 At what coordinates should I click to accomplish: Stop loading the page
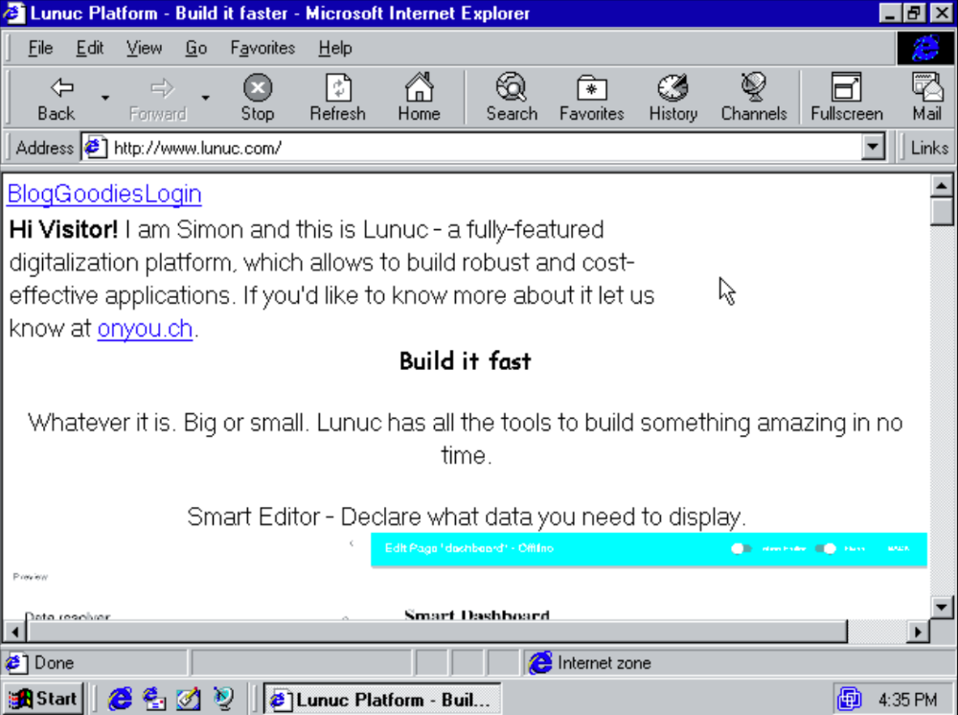click(257, 98)
